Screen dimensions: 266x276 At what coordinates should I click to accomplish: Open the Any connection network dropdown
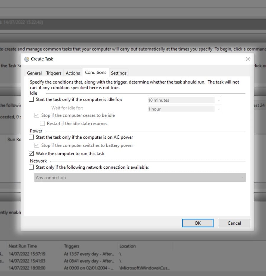coord(140,177)
